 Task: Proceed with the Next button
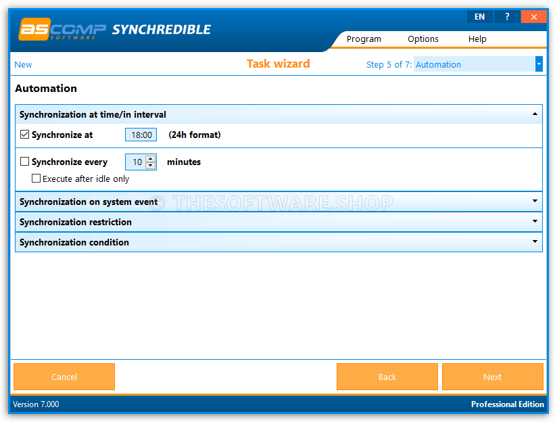point(492,377)
